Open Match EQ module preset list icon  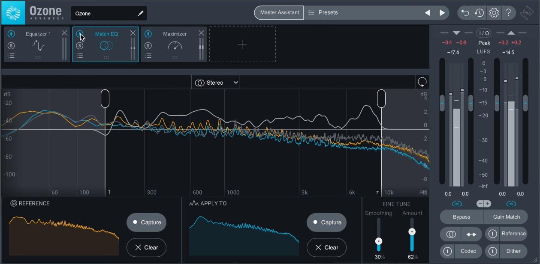(80, 56)
